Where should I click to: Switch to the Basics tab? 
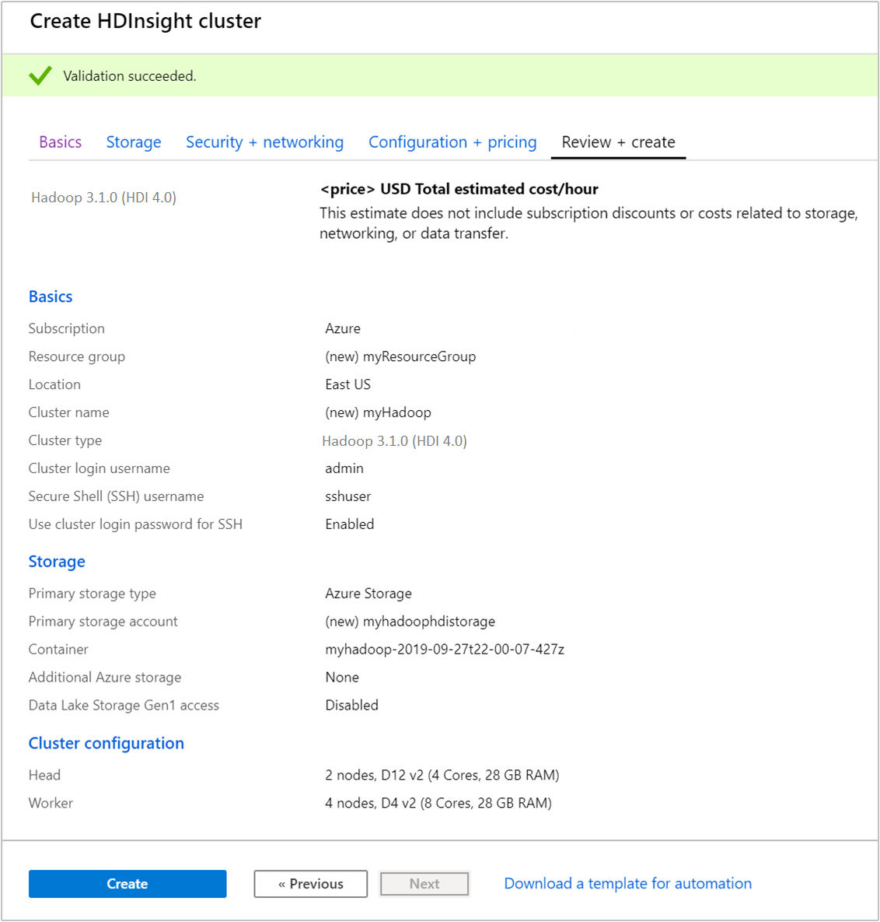point(60,142)
